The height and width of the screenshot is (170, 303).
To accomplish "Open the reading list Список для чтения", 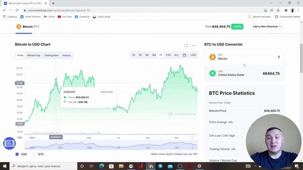I will [287, 17].
